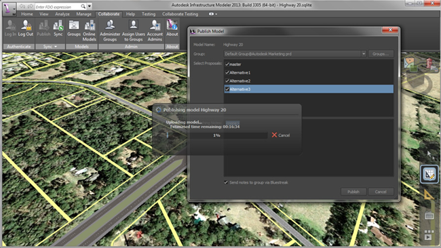441x248 pixels.
Task: Switch to the Analyze tab
Action: 62,14
